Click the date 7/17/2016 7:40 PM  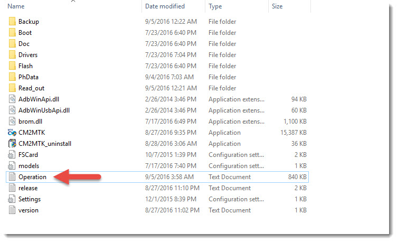[171, 166]
